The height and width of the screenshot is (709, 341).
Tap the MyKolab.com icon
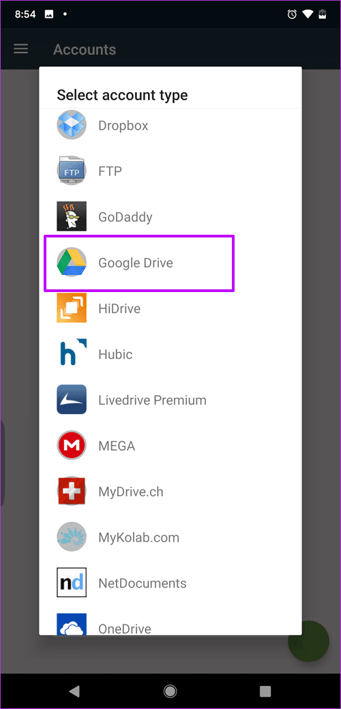72,538
